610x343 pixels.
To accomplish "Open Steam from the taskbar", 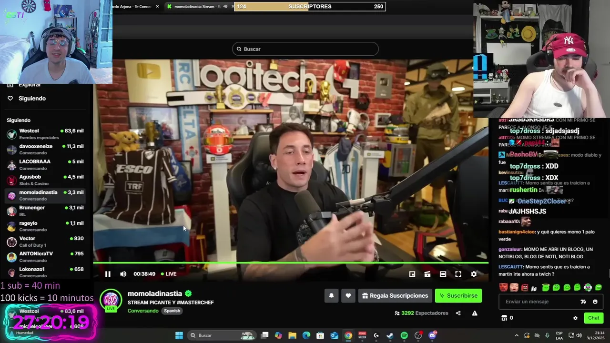I will [390, 335].
